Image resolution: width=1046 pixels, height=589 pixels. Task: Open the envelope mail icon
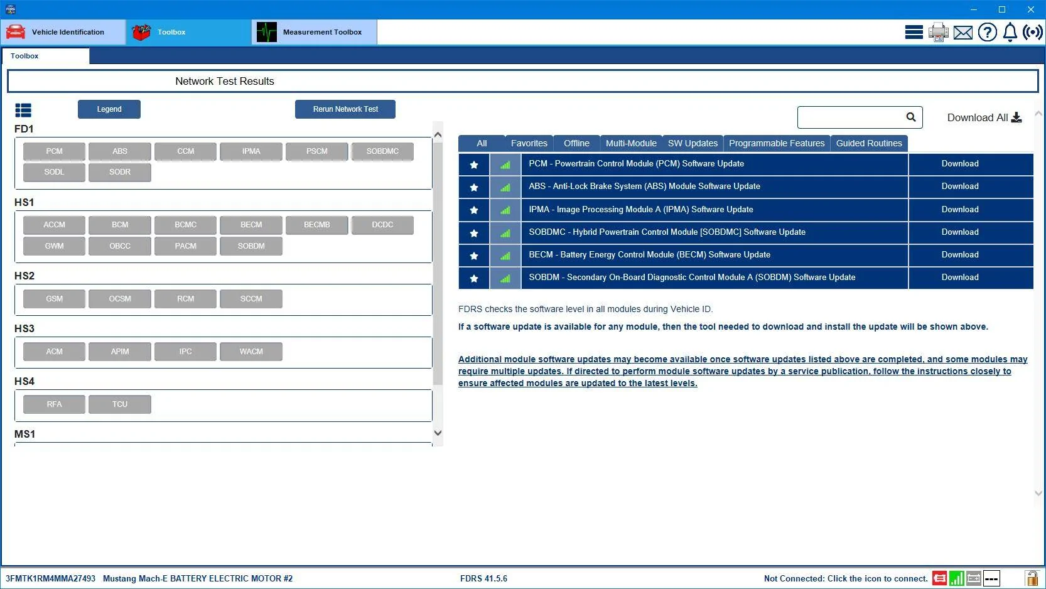click(962, 32)
